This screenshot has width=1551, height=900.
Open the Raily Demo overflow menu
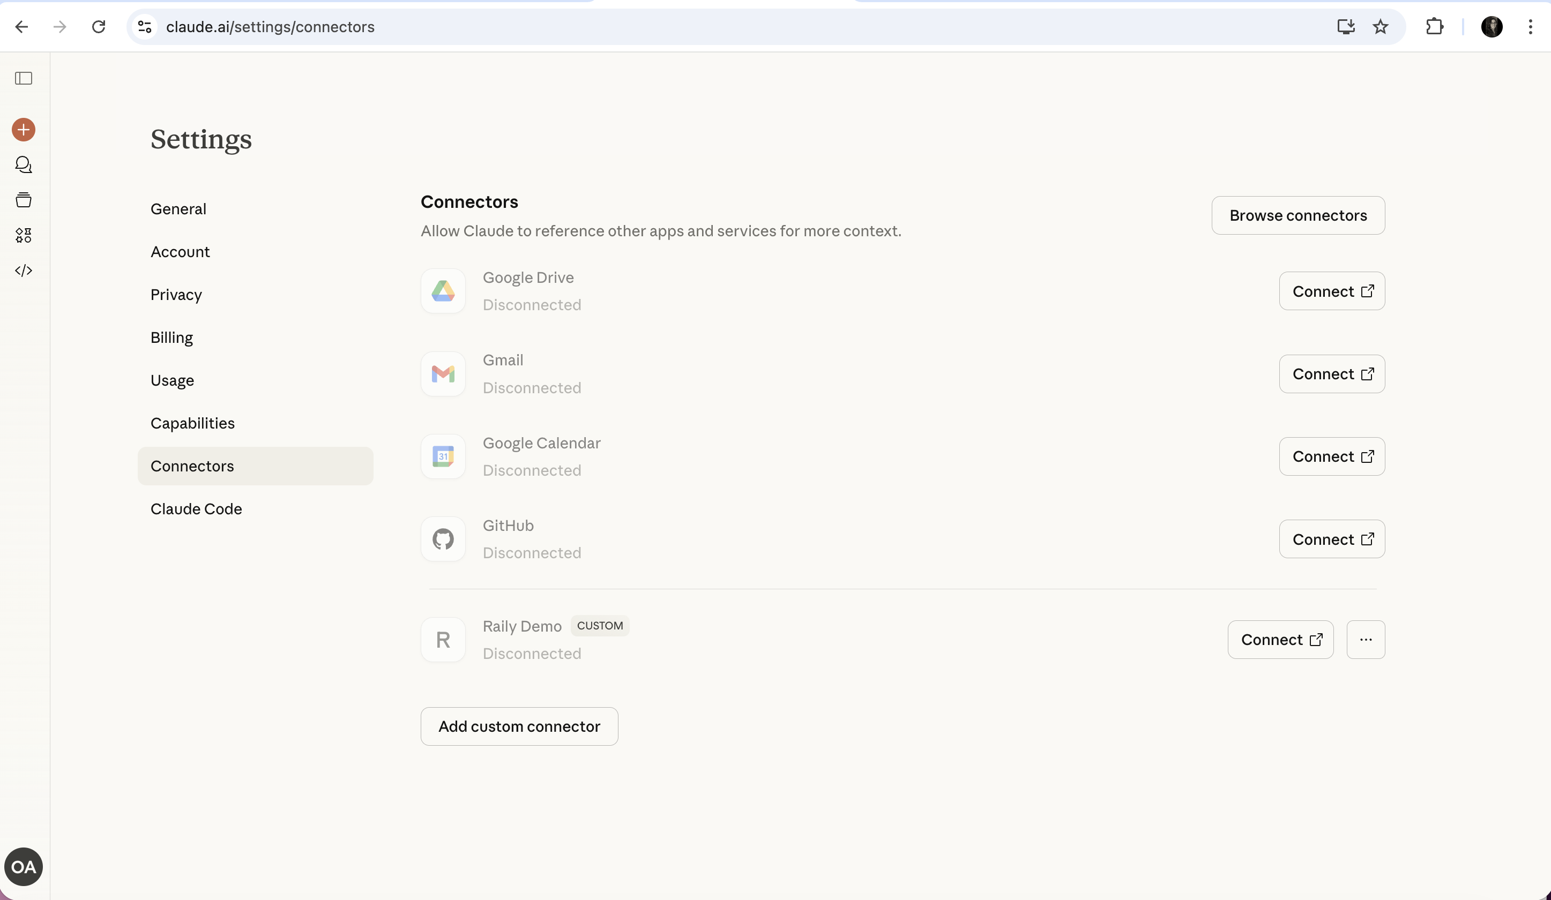click(x=1365, y=639)
